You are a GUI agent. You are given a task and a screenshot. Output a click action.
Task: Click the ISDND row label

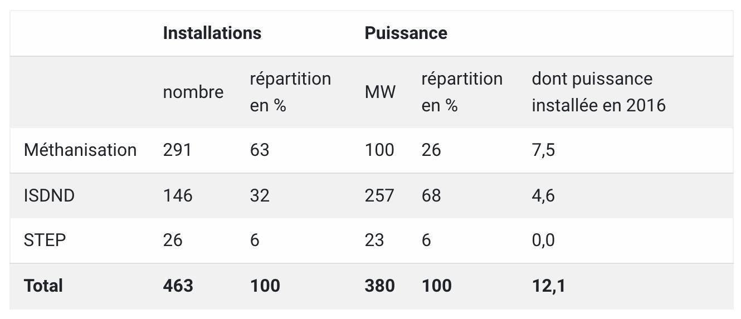[x=49, y=195]
